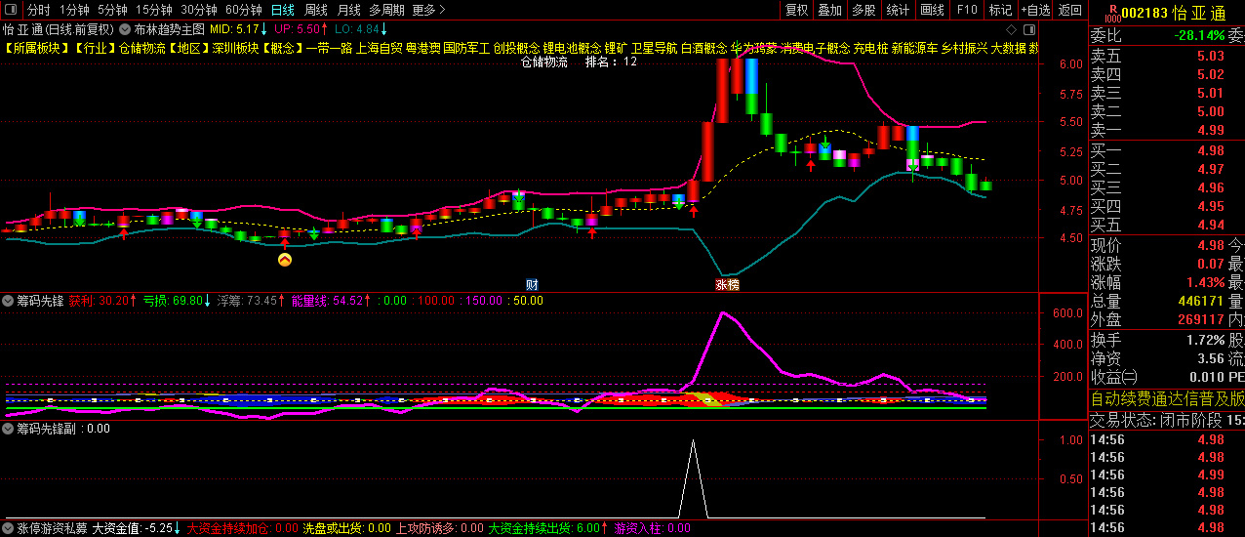The width and height of the screenshot is (1245, 537).
Task: Click the panel layout icon left of 分时
Action: [x=10, y=10]
